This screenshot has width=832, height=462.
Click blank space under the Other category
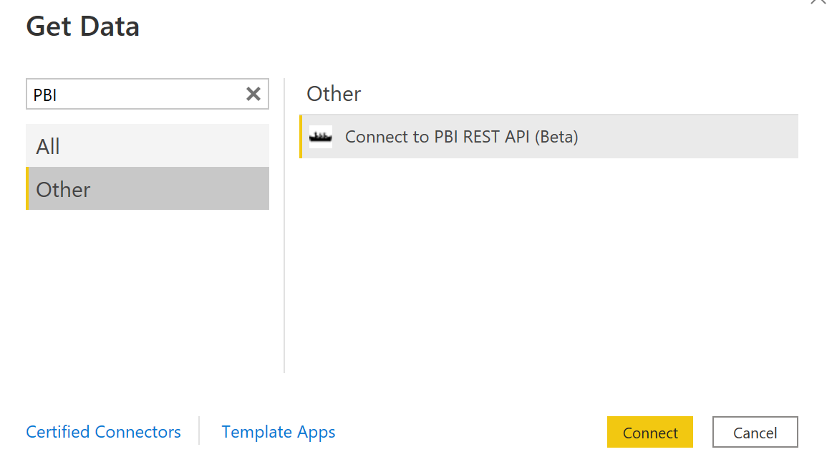click(x=147, y=294)
